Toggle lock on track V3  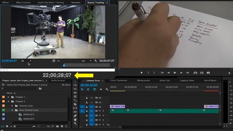tap(87, 98)
